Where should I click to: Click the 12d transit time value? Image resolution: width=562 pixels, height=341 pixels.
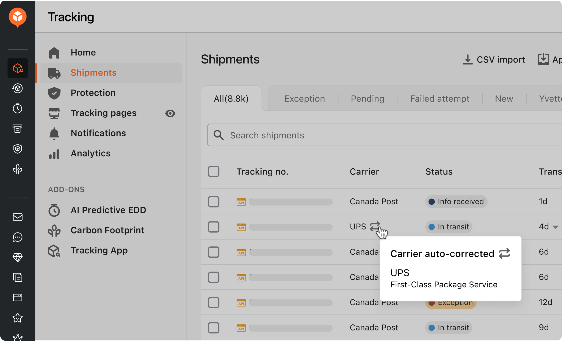coord(545,302)
